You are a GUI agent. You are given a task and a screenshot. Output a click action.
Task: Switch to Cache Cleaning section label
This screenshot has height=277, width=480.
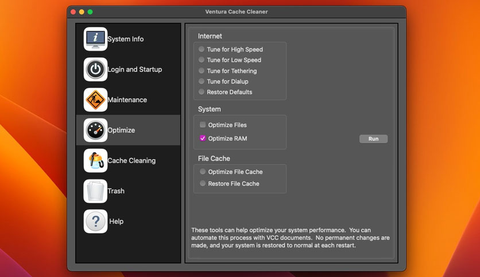coord(131,160)
